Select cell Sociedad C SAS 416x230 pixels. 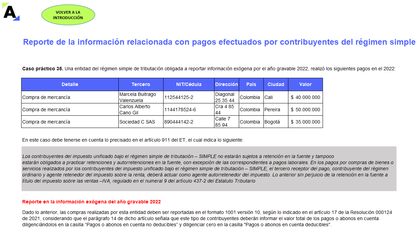click(141, 122)
